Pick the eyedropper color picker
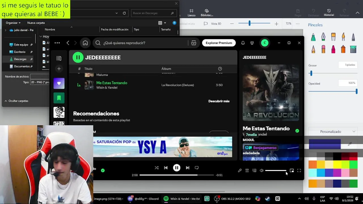 coord(350,144)
